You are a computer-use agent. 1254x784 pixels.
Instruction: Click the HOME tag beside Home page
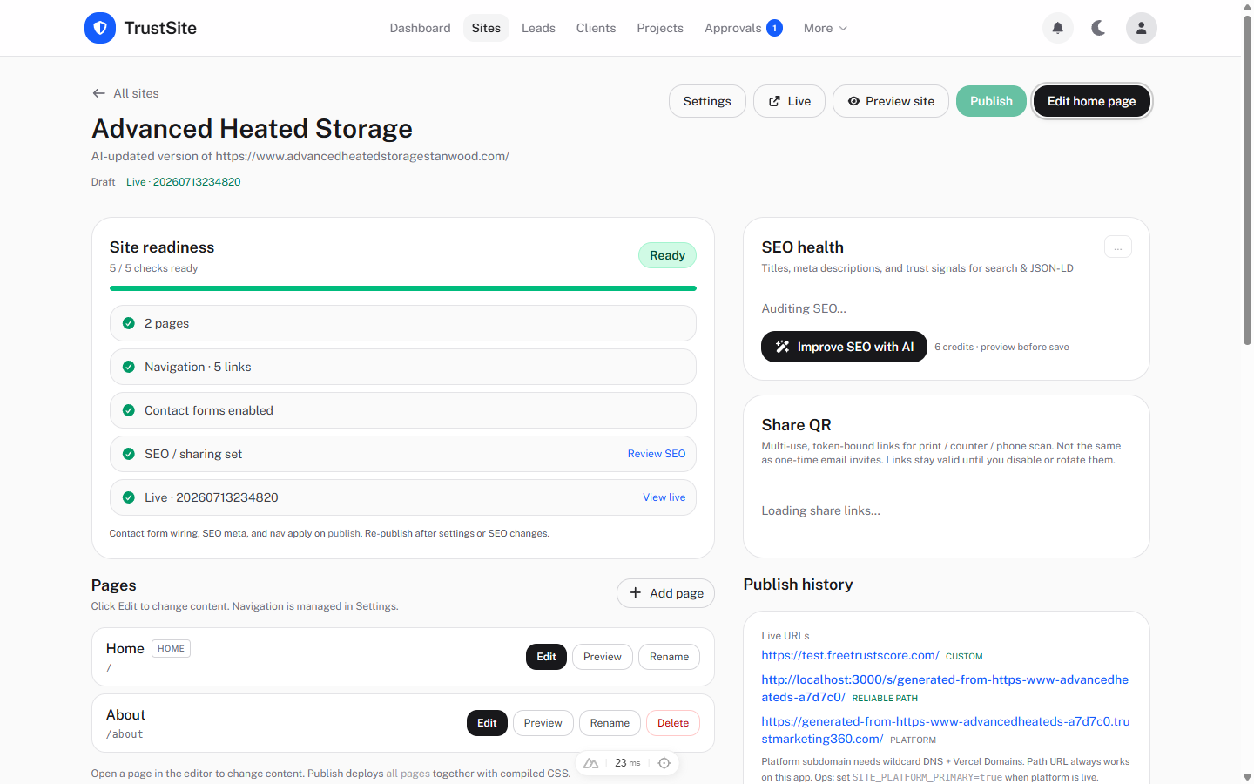point(171,648)
